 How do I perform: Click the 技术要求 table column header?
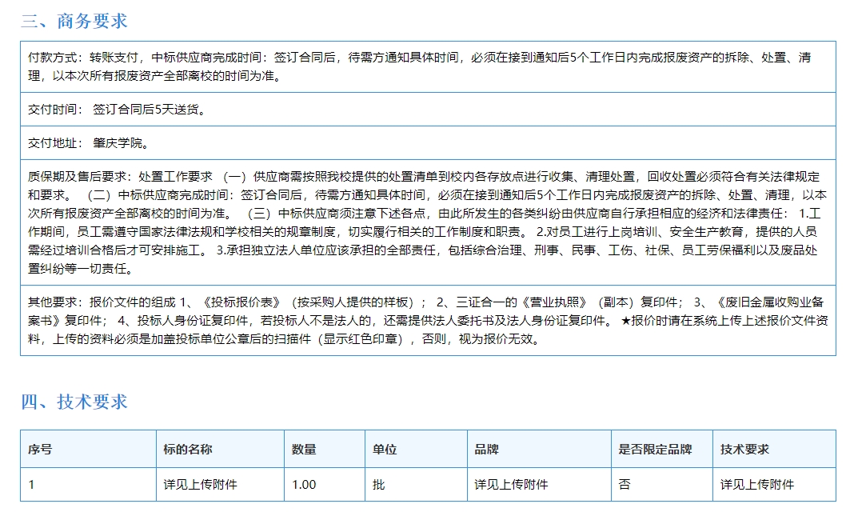(744, 450)
